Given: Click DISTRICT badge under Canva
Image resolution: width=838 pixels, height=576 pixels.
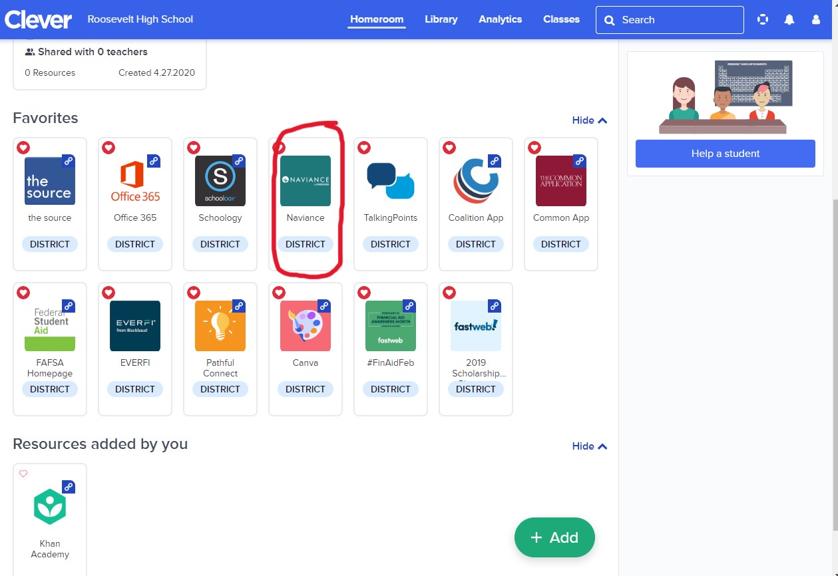Looking at the screenshot, I should 306,389.
